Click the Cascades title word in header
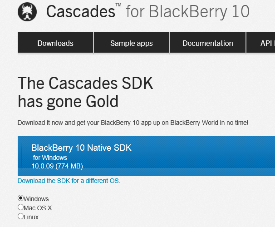275x227 pixels. click(x=81, y=12)
